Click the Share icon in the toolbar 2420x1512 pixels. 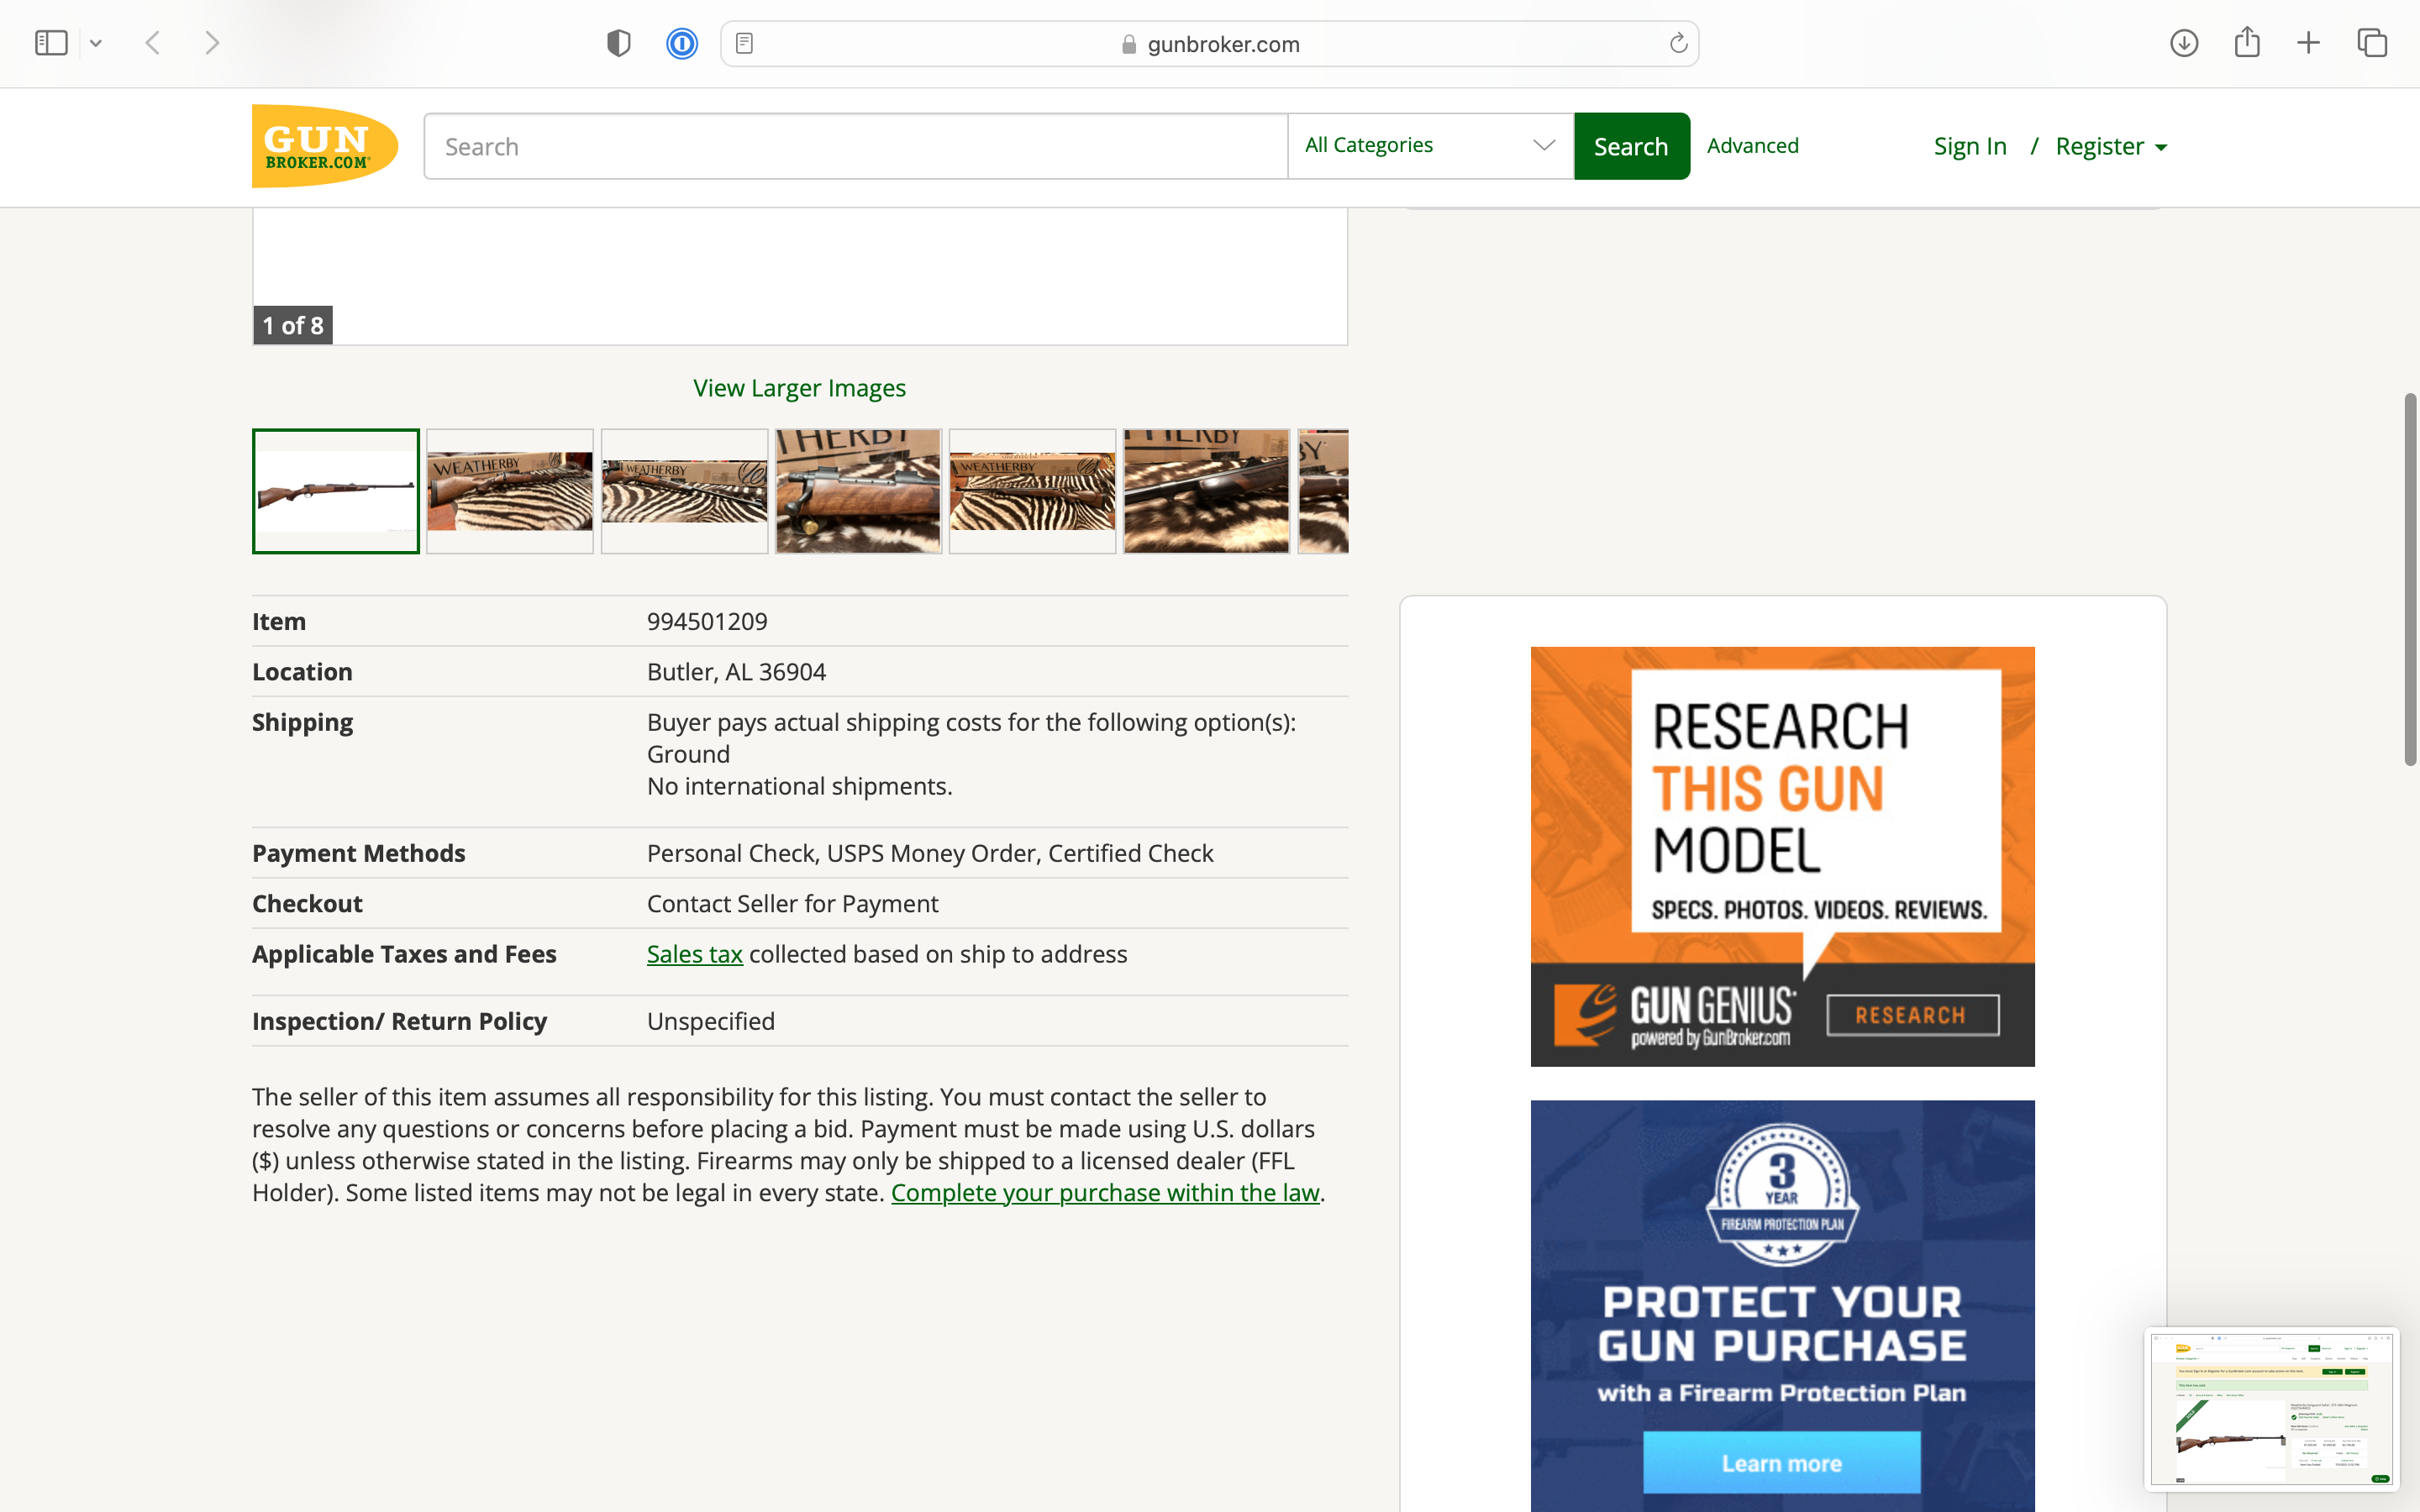pyautogui.click(x=2247, y=42)
